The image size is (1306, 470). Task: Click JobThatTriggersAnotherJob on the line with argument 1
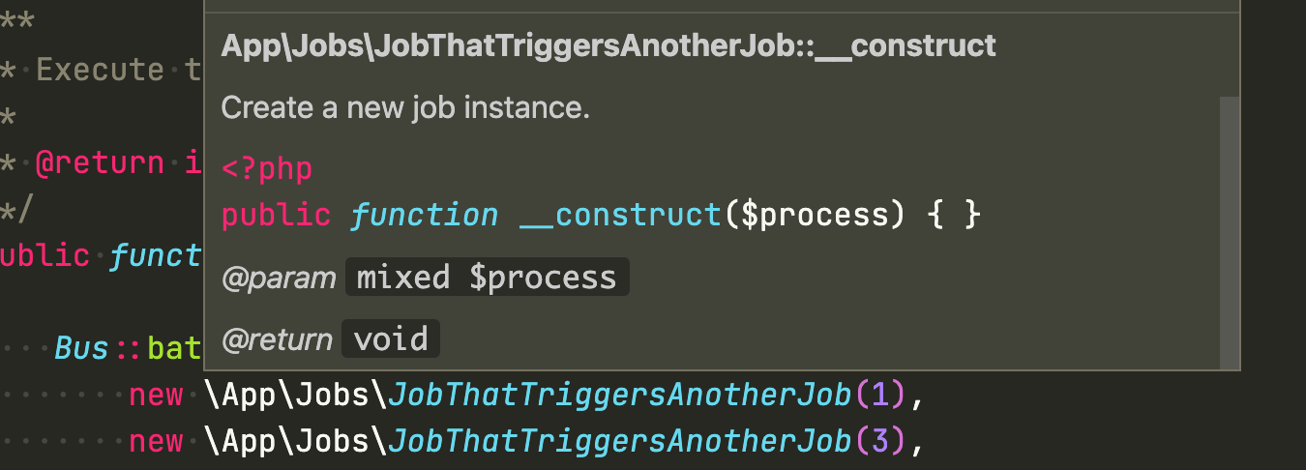click(621, 395)
